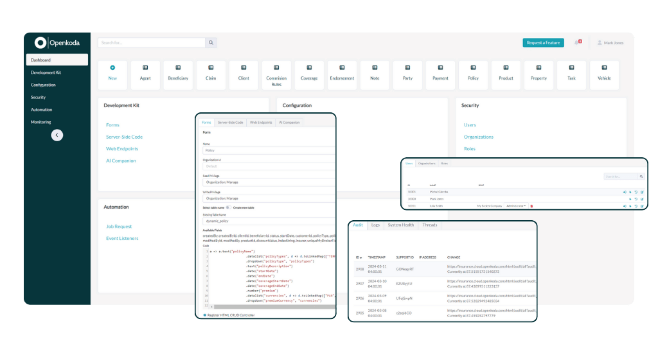The image size is (658, 337).
Task: Open the Property table tile
Action: 538,75
